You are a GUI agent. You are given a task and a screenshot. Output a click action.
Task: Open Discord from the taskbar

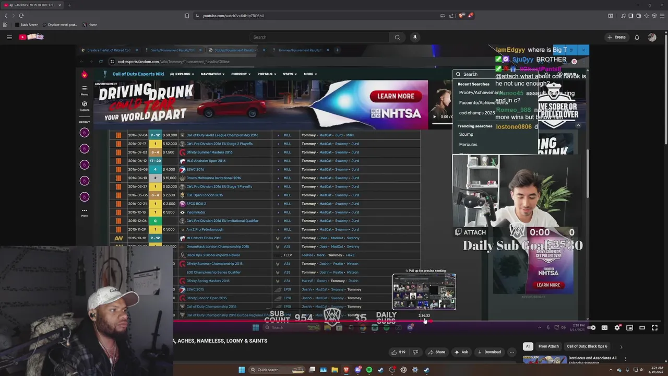(x=358, y=370)
